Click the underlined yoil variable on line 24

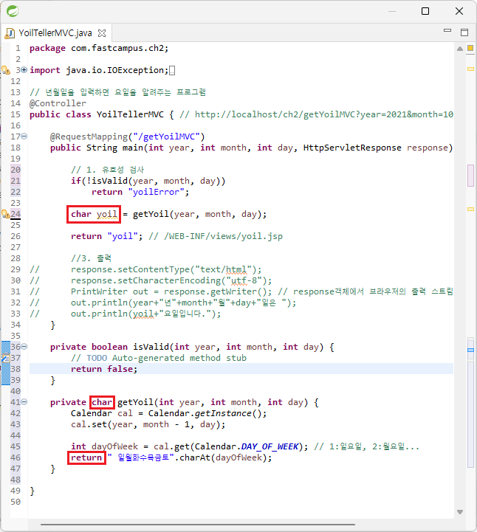(x=107, y=214)
